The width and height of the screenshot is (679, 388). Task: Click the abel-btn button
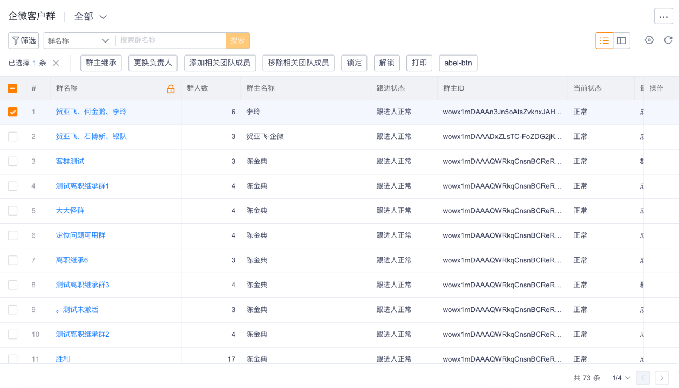[x=458, y=63]
